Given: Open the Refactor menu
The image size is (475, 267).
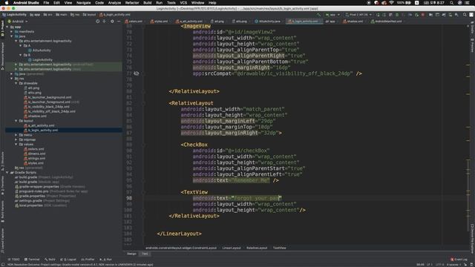Looking at the screenshot, I should click(x=132, y=2).
